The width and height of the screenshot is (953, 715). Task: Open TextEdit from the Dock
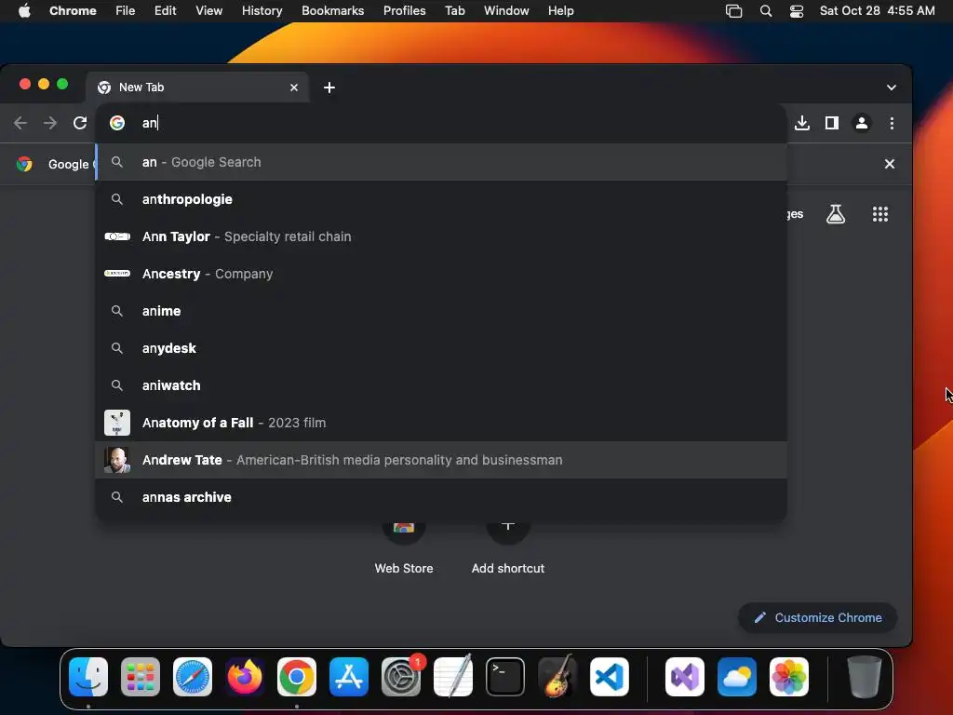click(x=453, y=677)
